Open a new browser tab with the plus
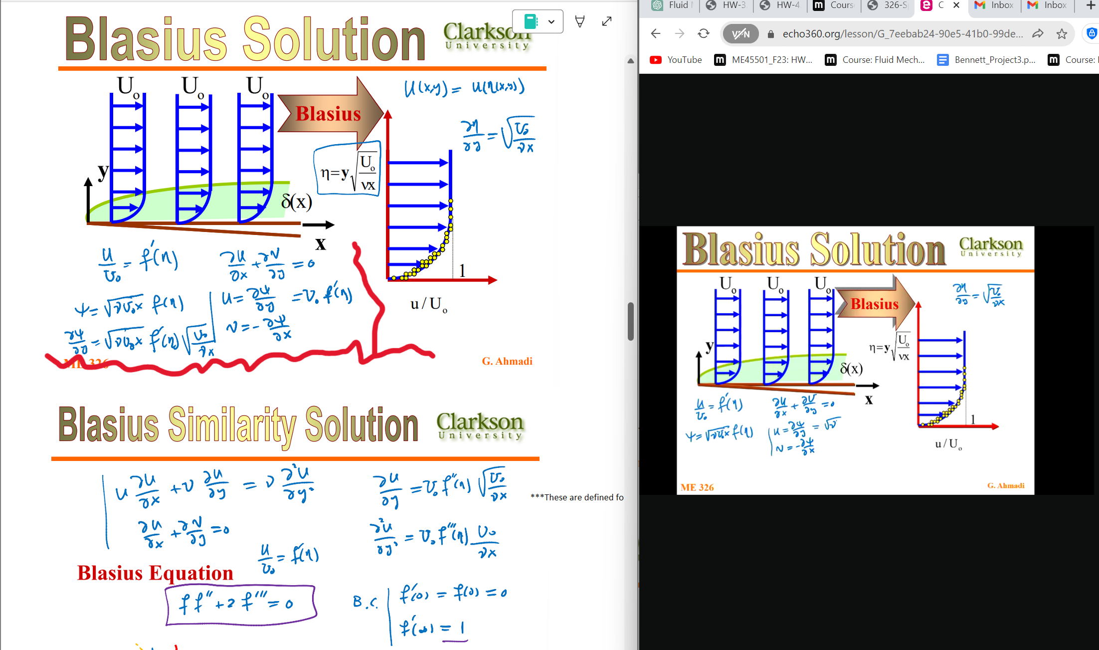Viewport: 1099px width, 650px height. click(x=1090, y=6)
